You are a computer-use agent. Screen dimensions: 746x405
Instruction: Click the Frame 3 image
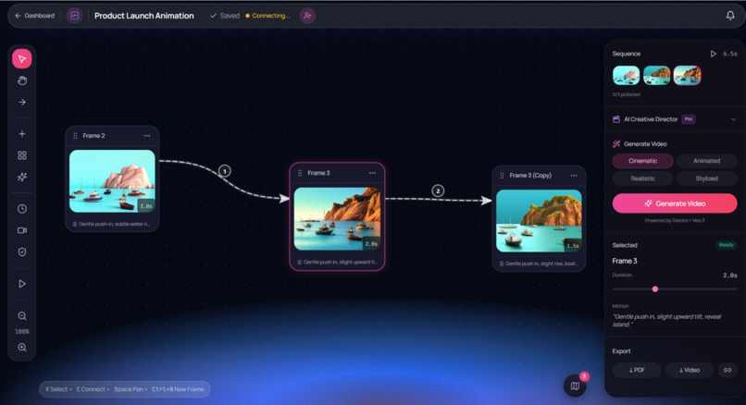pyautogui.click(x=337, y=219)
